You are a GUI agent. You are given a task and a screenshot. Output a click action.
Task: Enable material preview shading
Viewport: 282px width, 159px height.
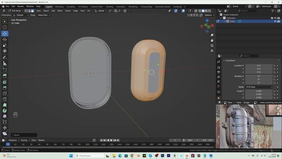[x=206, y=11]
